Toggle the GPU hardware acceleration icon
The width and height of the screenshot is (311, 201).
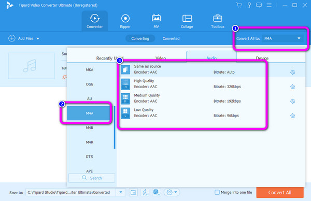[157, 192]
